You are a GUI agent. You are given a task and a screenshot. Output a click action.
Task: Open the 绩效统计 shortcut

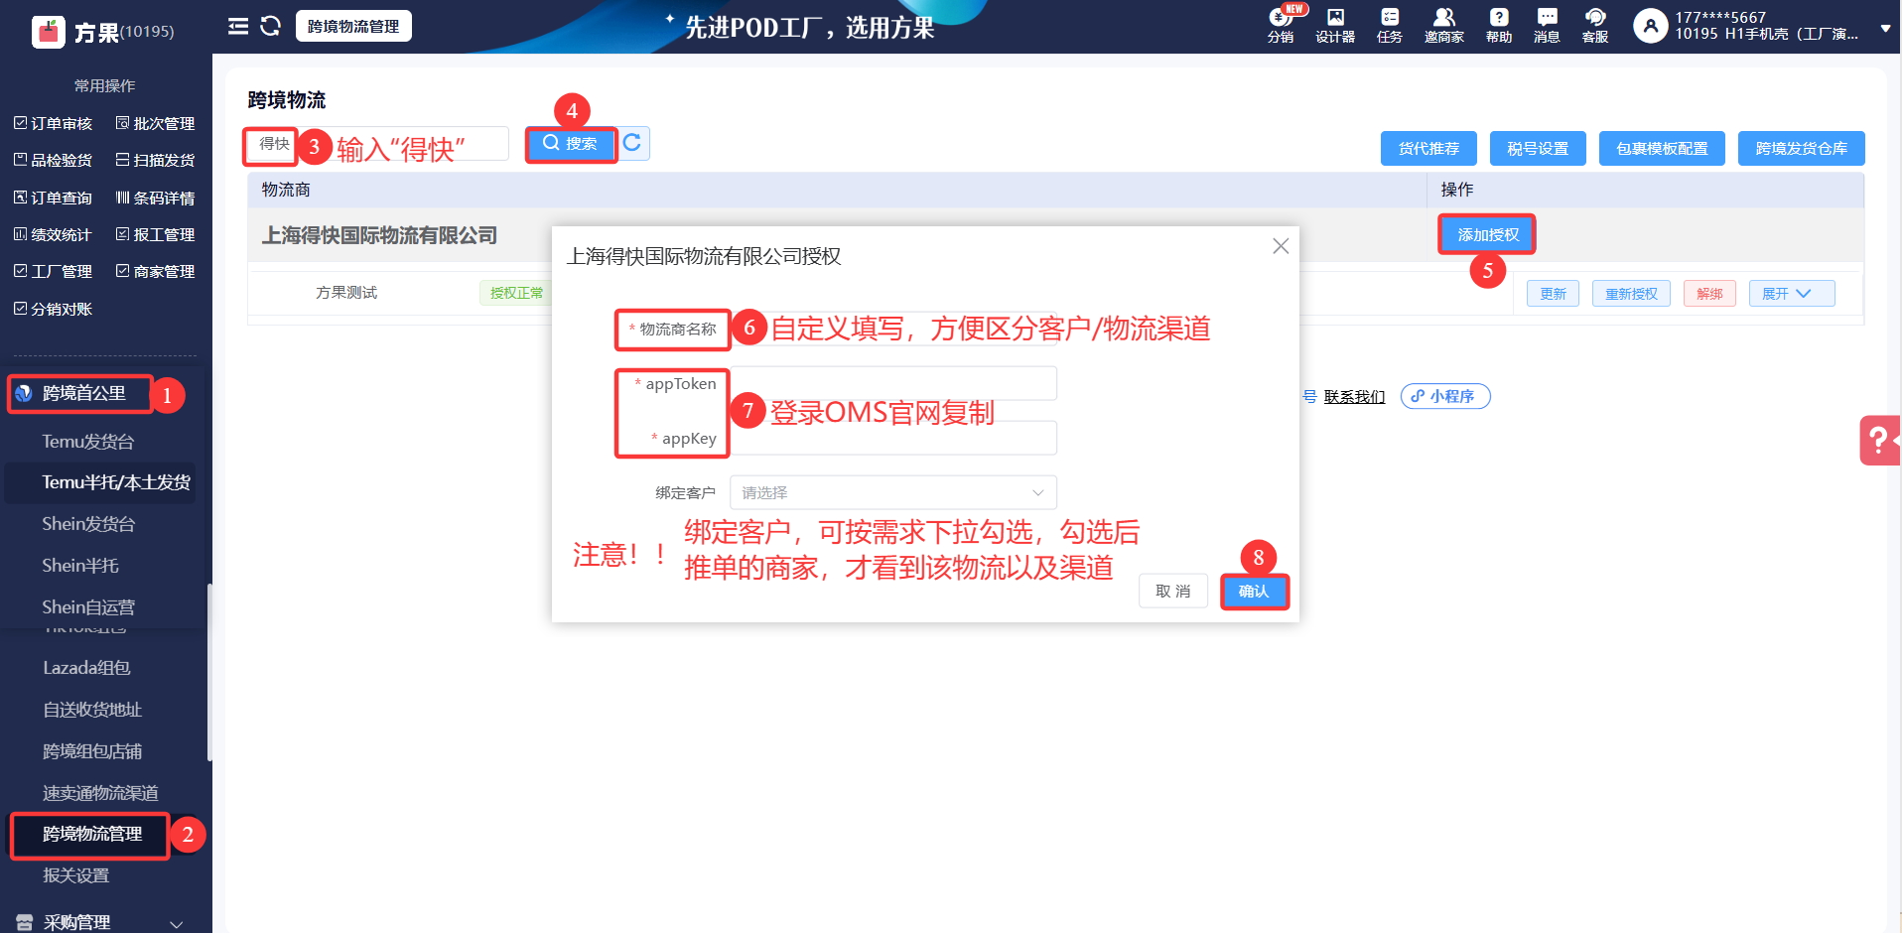[54, 234]
